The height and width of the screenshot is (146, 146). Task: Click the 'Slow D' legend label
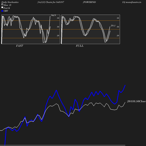[x=7, y=5]
